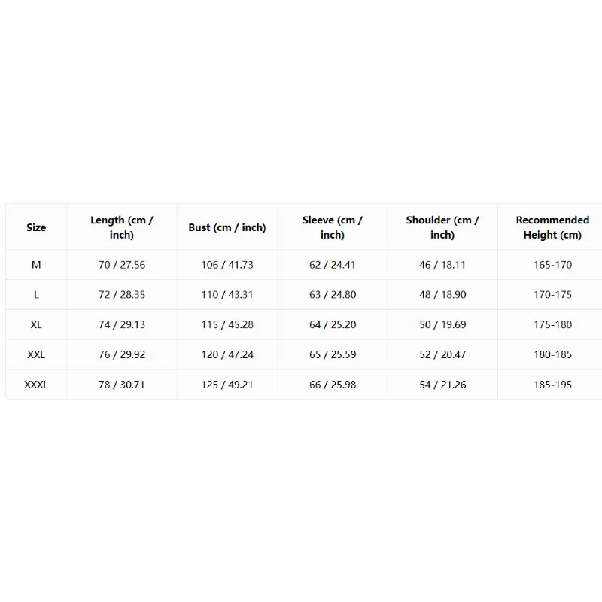Click the 48 / 18.90 shoulder cell
Viewport: 602px width, 602px height.
coord(442,295)
